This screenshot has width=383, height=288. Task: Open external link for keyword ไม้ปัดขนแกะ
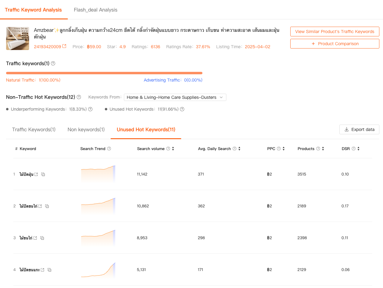42,270
